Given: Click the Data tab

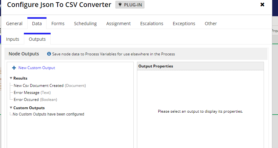Looking at the screenshot, I should (37, 24).
